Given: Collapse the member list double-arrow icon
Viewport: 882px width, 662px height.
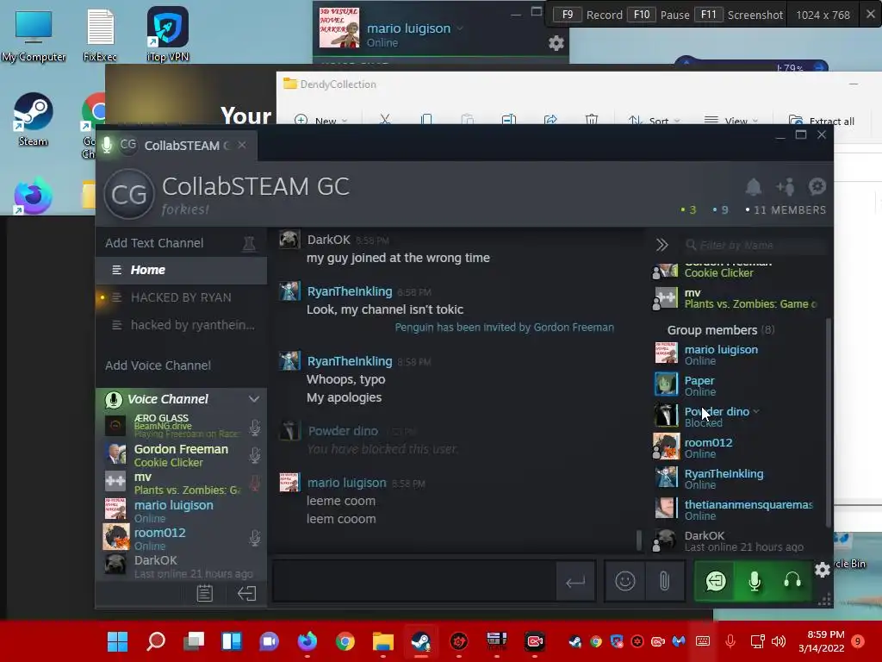Looking at the screenshot, I should 661,245.
